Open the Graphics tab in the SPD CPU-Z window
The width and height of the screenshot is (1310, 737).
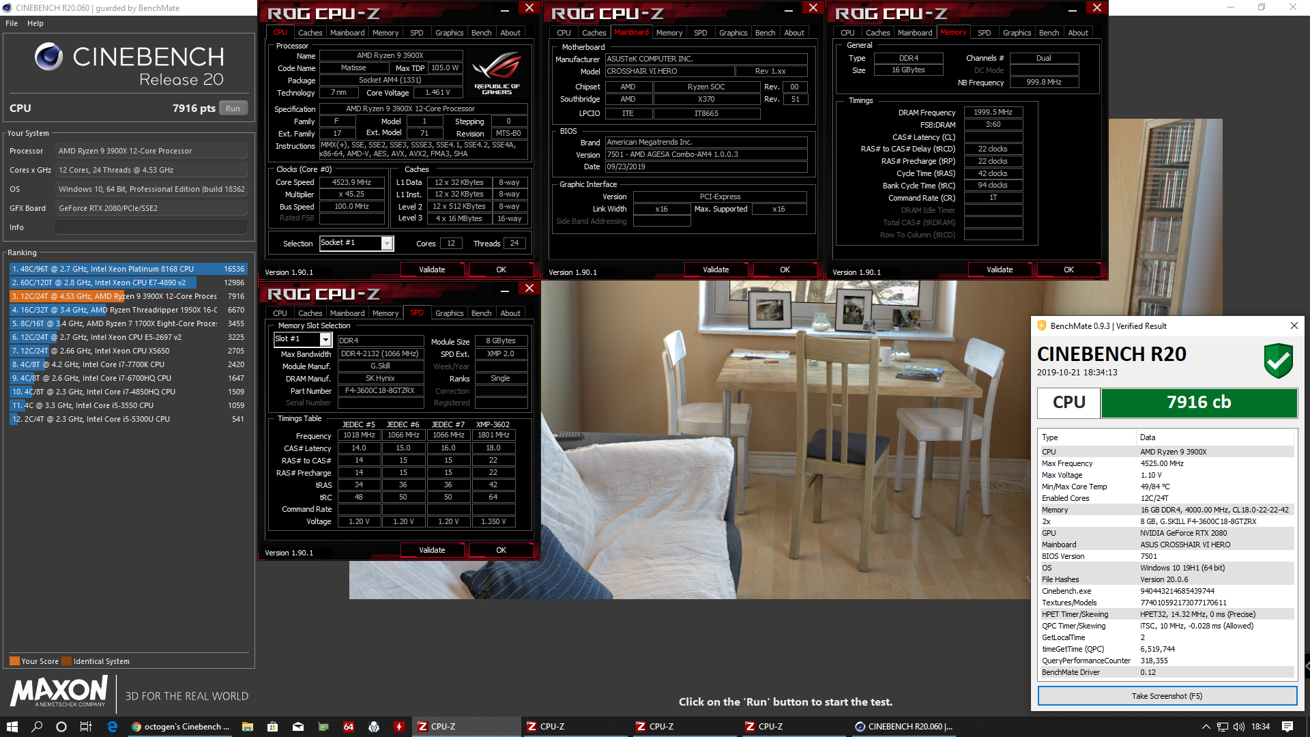pos(449,313)
